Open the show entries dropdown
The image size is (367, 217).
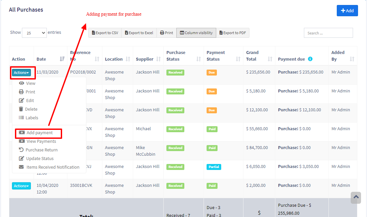click(x=34, y=33)
